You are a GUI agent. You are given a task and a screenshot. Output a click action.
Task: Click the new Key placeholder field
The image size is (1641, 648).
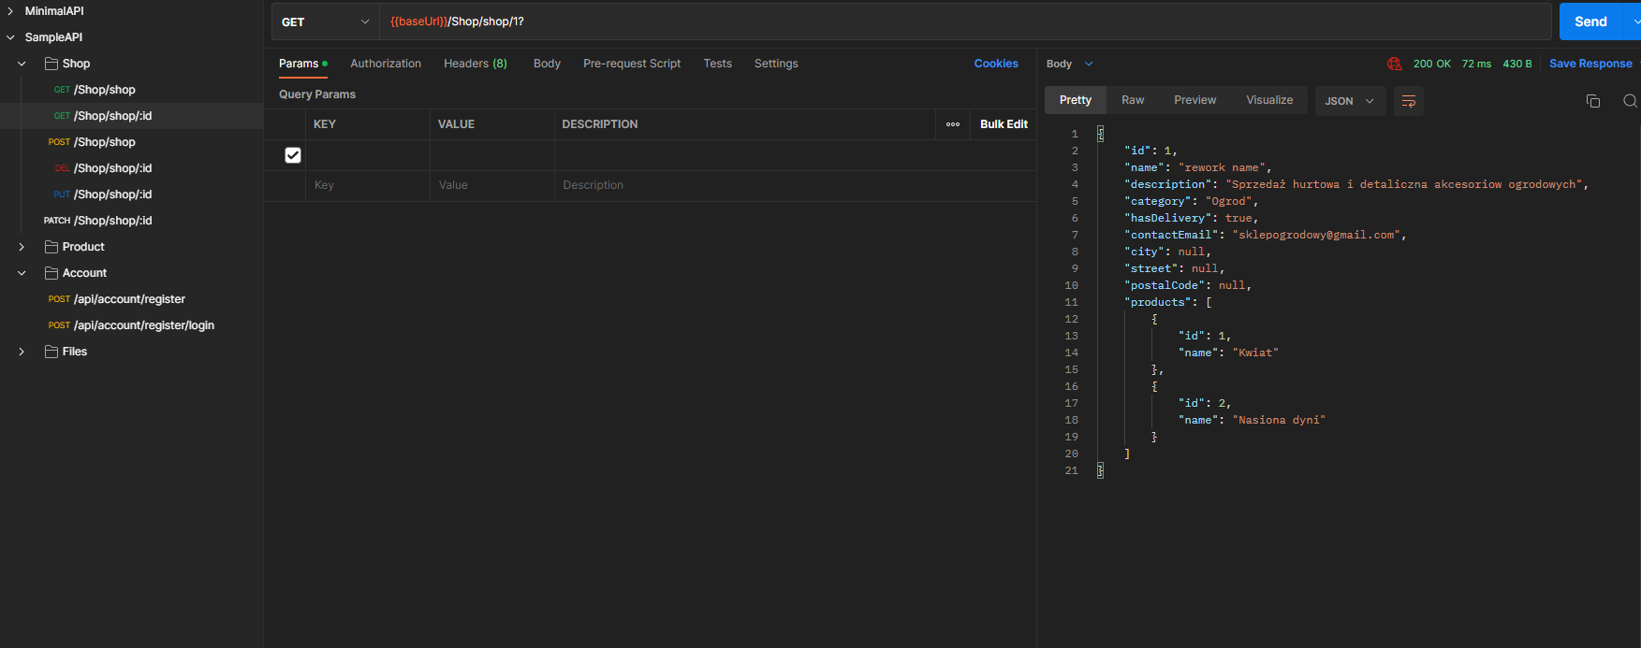point(367,185)
